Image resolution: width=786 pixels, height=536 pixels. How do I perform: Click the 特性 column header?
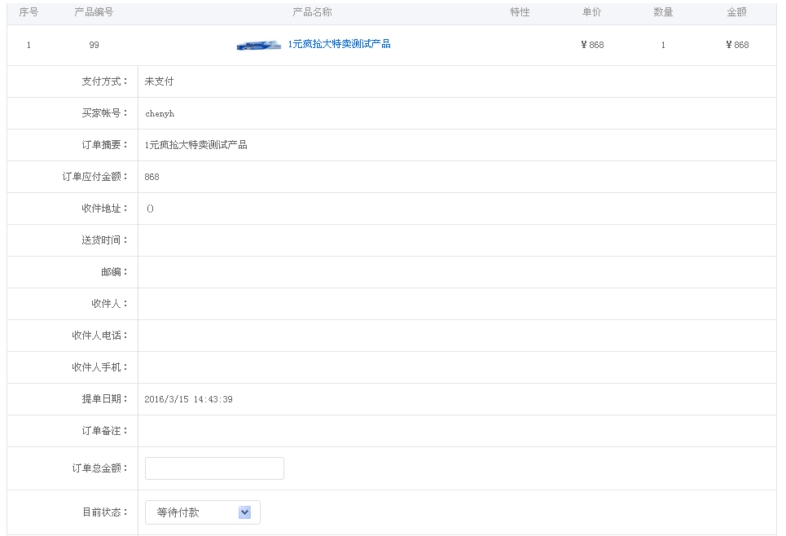click(520, 12)
